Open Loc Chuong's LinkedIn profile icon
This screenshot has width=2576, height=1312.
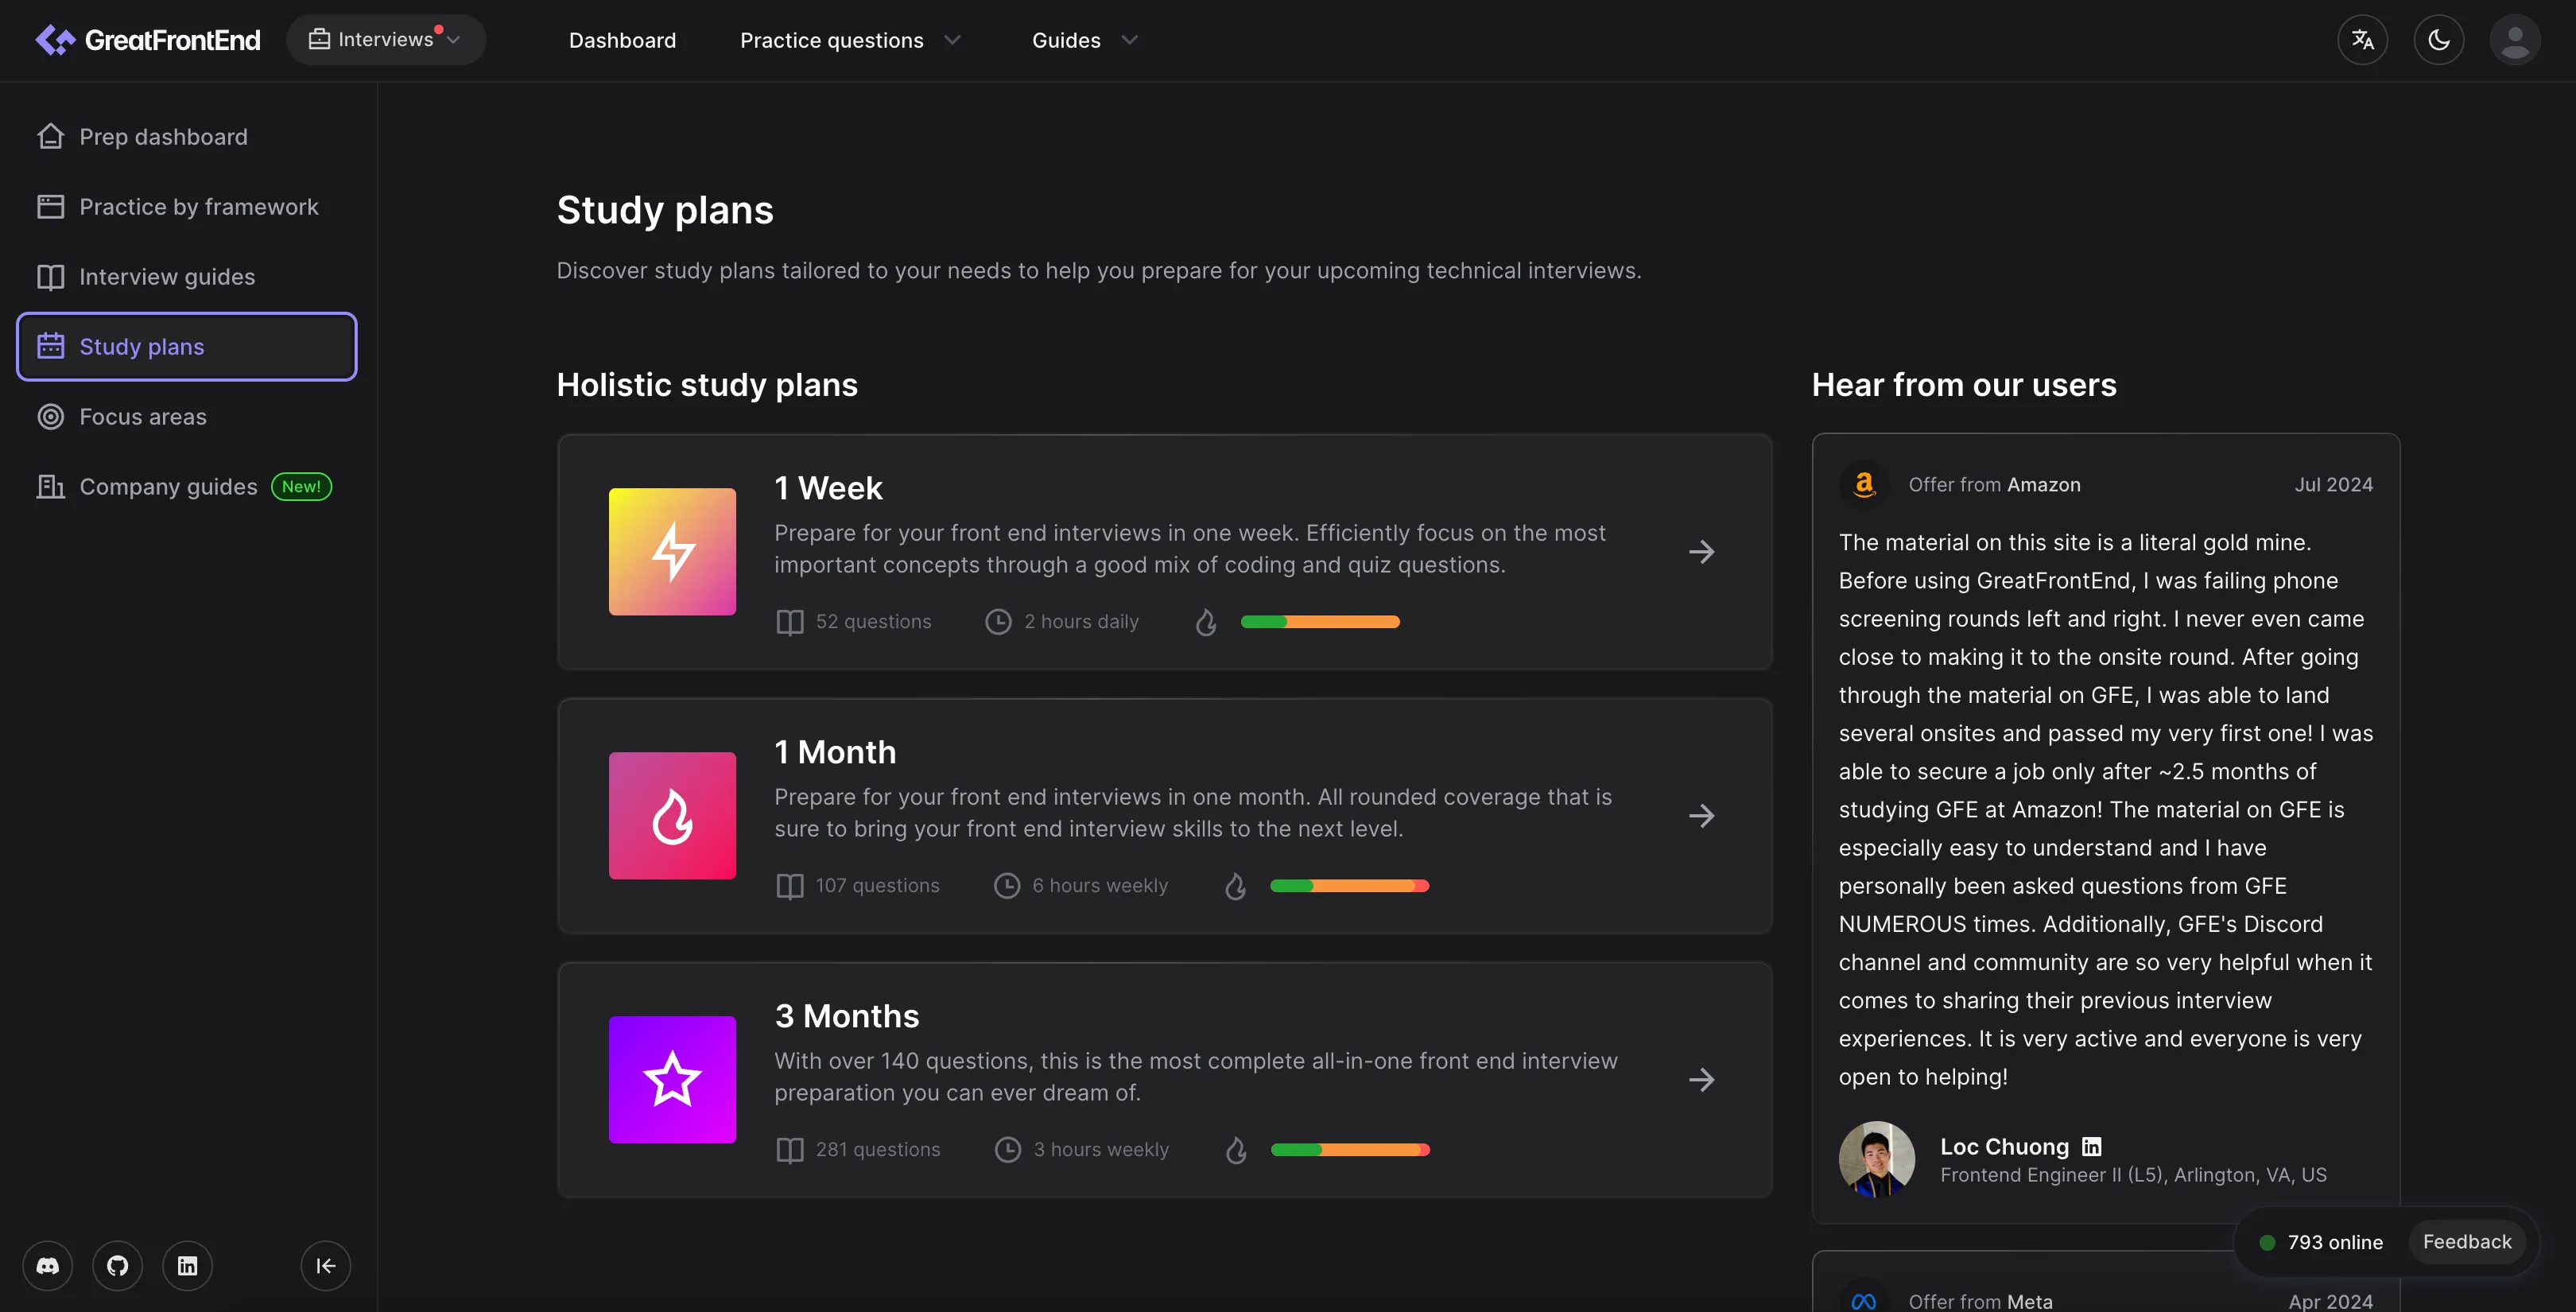[2091, 1147]
